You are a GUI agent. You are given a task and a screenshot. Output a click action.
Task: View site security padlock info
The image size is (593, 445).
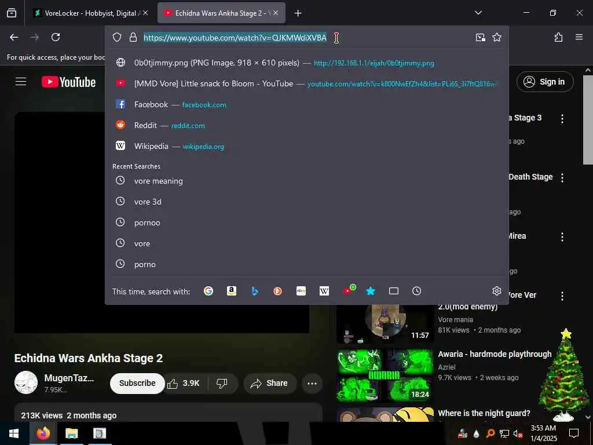(133, 37)
